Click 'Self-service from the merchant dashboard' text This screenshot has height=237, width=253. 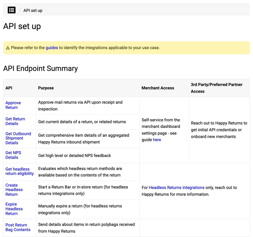click(x=161, y=130)
